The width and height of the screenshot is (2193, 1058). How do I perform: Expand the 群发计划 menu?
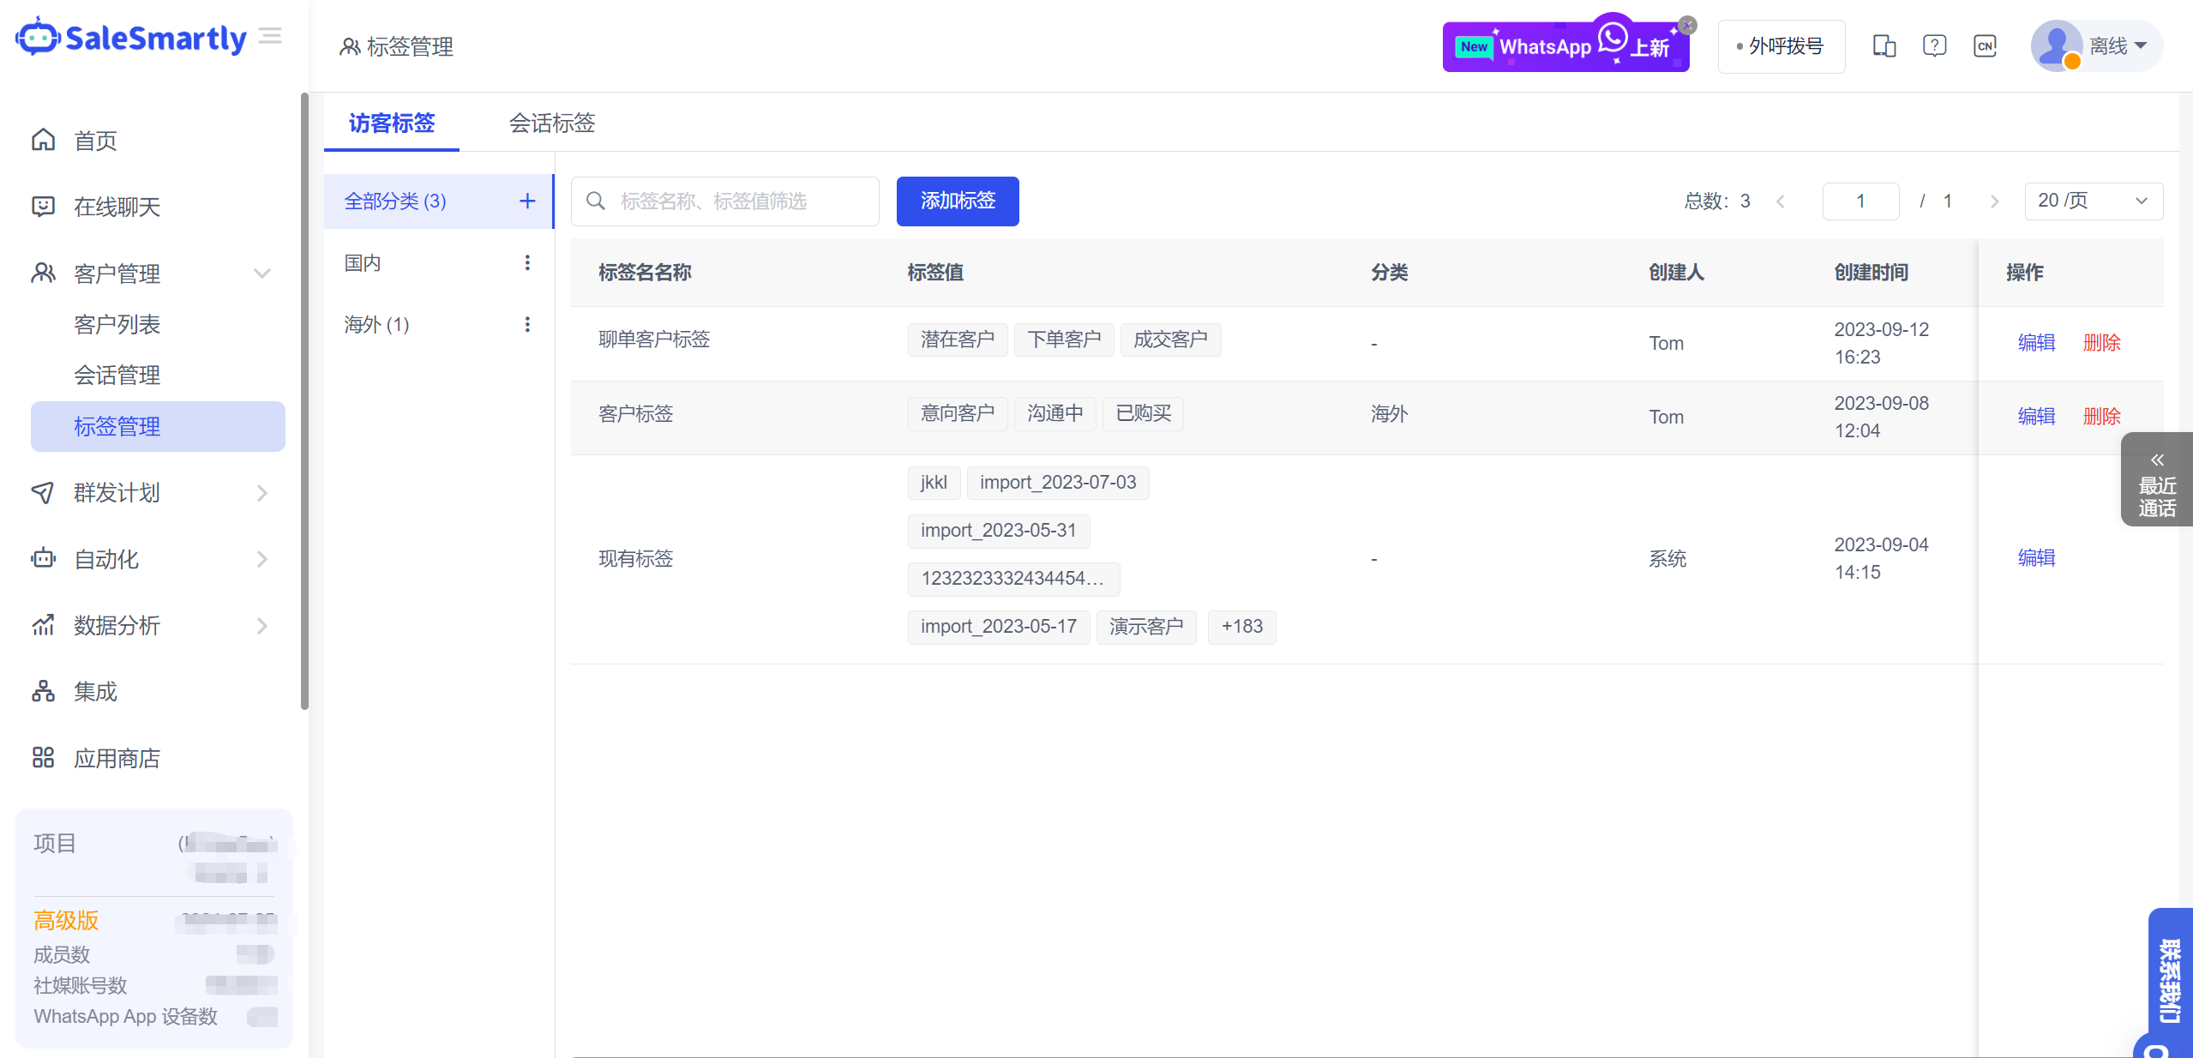[261, 493]
